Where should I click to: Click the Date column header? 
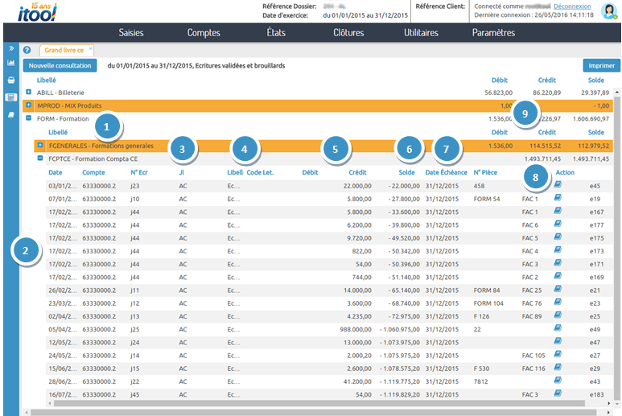coord(56,172)
